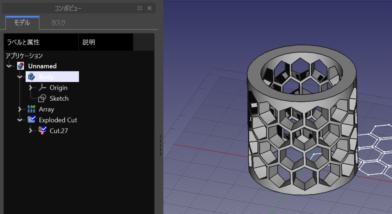Click the 説明 column header
392x214 pixels.
pyautogui.click(x=106, y=42)
